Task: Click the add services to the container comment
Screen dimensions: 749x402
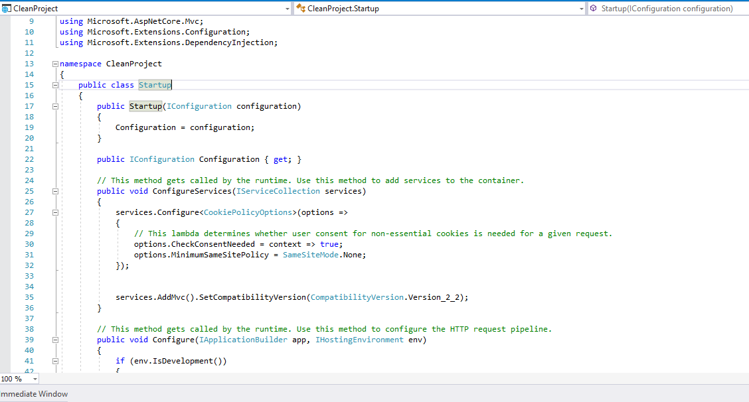Action: 311,180
